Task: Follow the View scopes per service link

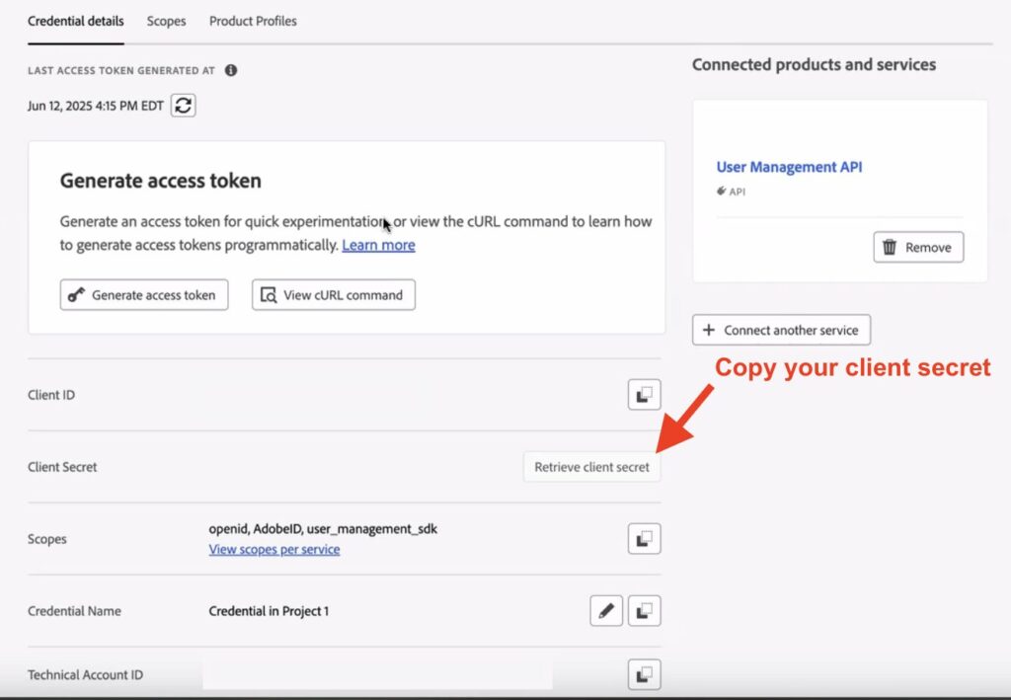Action: click(x=274, y=550)
